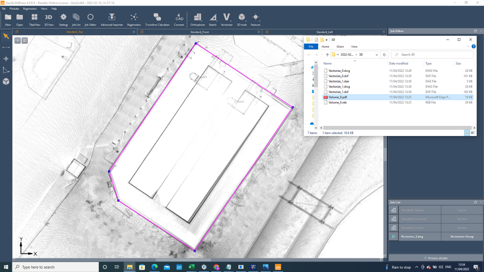Refresh the 3D folder in Explorer
This screenshot has width=484, height=272.
click(x=384, y=55)
